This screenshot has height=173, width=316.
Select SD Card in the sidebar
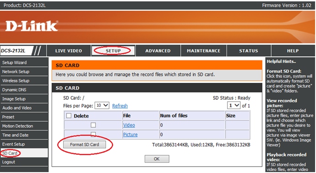pos(24,153)
